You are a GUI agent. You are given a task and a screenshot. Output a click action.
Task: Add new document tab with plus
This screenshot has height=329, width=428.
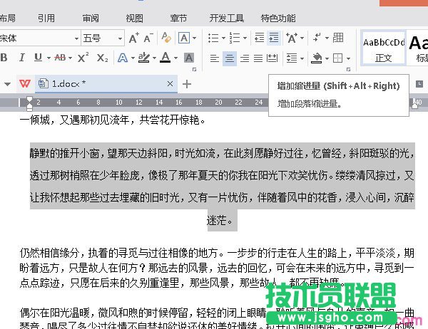pyautogui.click(x=187, y=84)
